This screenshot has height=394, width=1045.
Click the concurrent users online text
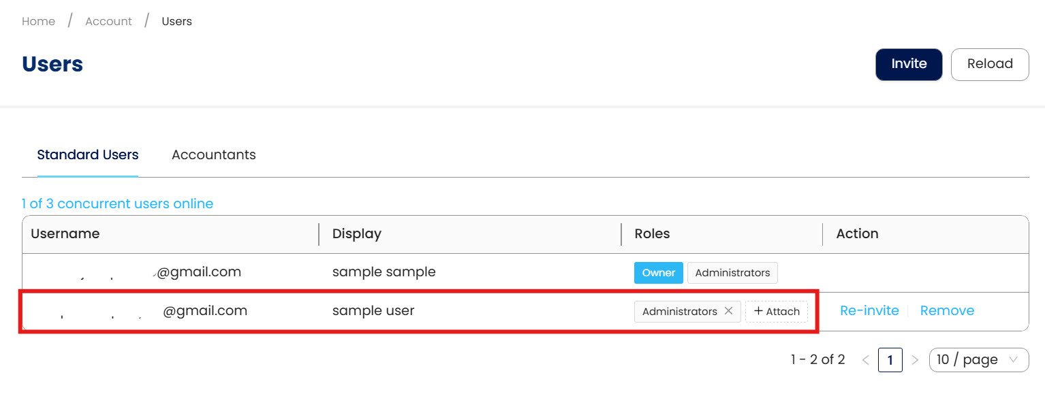pos(117,203)
